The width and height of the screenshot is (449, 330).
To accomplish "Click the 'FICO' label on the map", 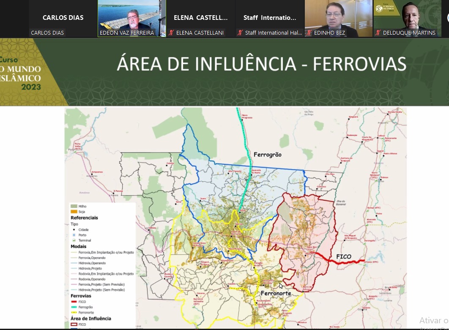I will click(x=344, y=256).
